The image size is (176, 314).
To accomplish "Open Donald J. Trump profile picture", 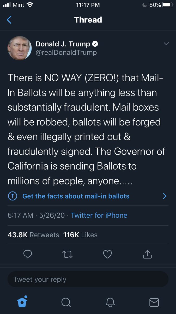I will 20,48.
